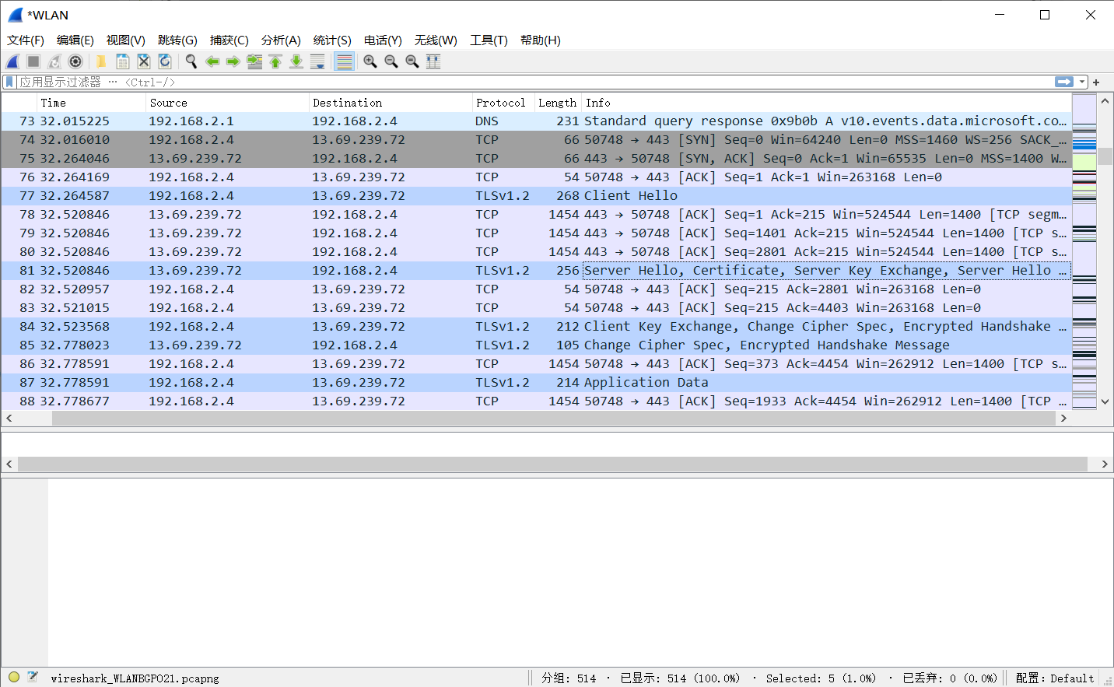The image size is (1114, 687).
Task: Toggle packet list colorization
Action: [x=344, y=61]
